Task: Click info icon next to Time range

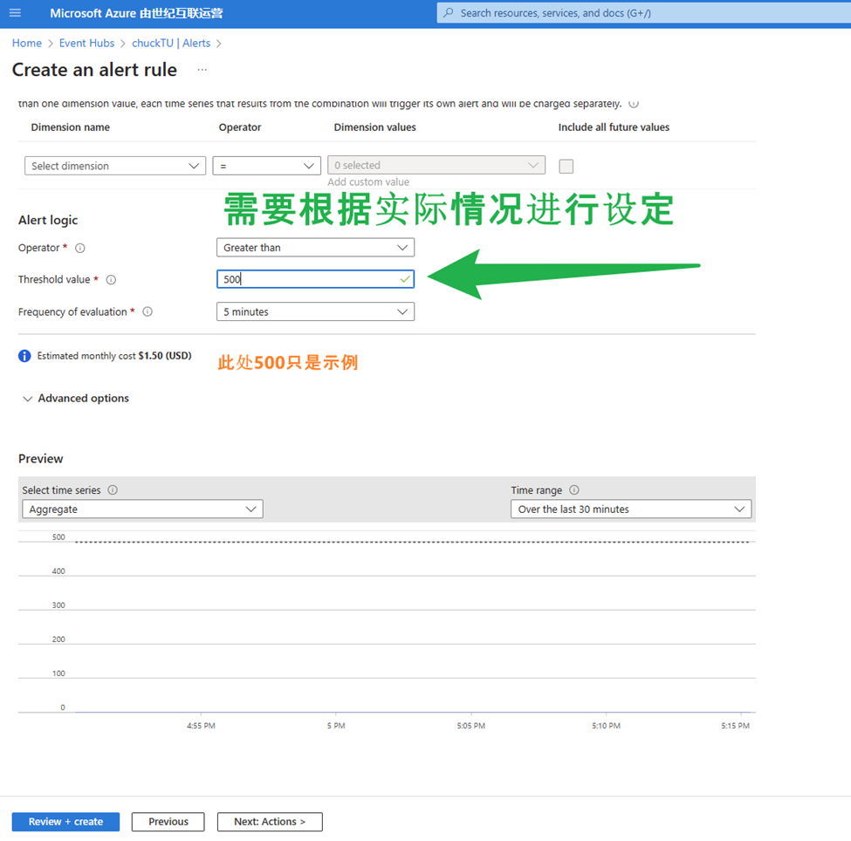Action: pos(573,490)
